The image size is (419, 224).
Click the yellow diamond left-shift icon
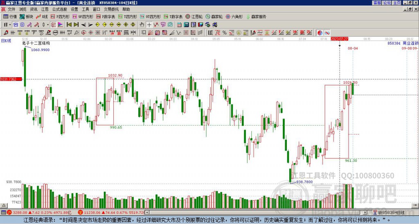coord(97,25)
